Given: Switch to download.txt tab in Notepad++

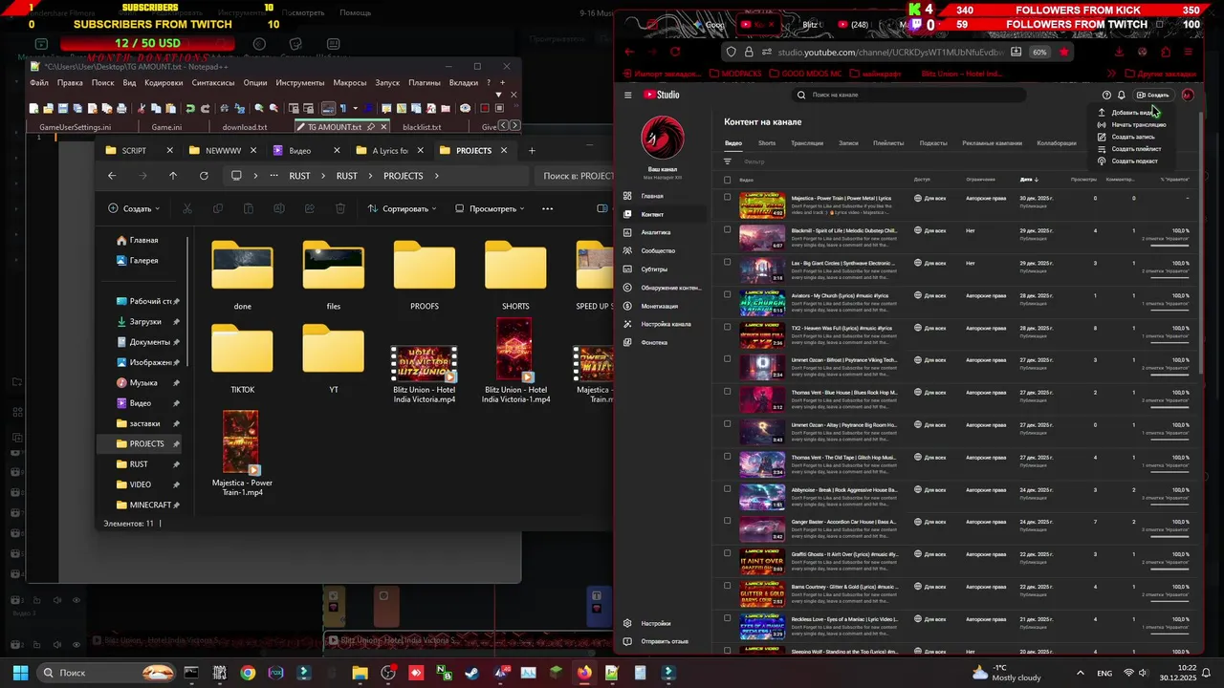Looking at the screenshot, I should [x=245, y=127].
